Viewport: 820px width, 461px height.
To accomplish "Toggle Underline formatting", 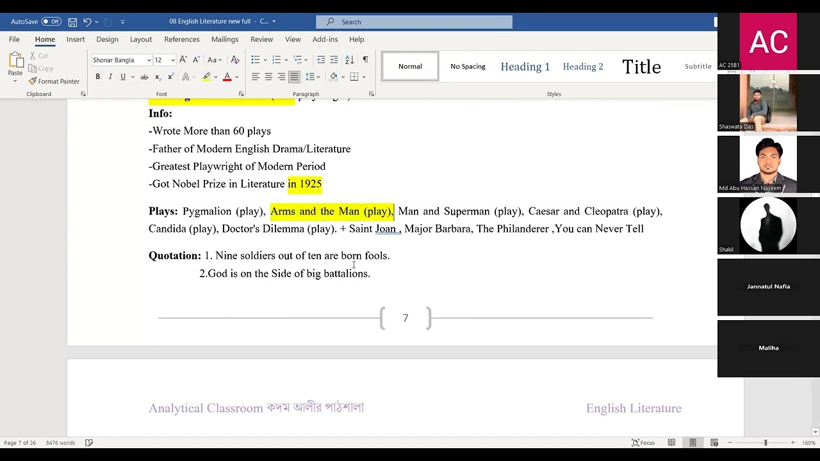I will (123, 77).
